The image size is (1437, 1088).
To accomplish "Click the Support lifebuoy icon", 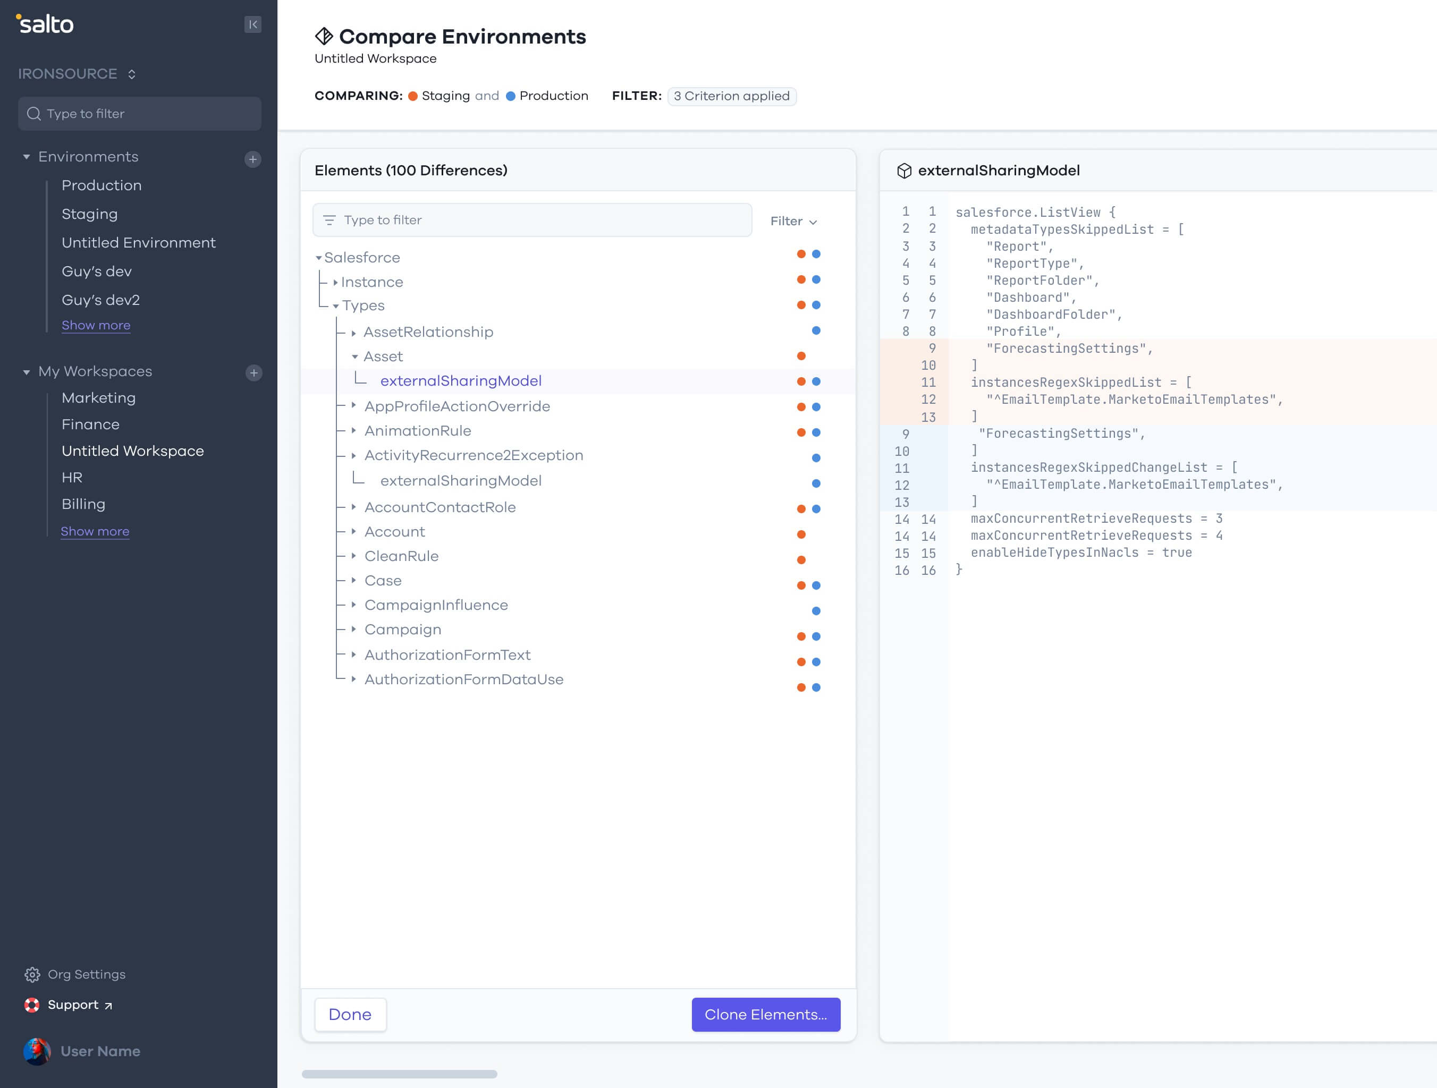I will point(32,1005).
